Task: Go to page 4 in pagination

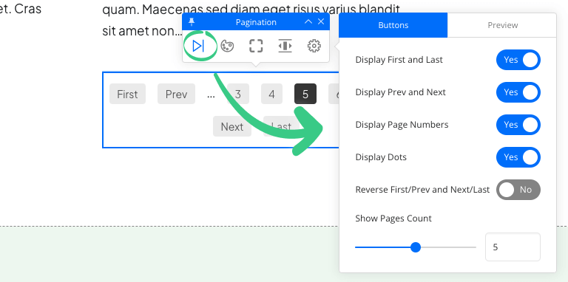Action: [271, 94]
